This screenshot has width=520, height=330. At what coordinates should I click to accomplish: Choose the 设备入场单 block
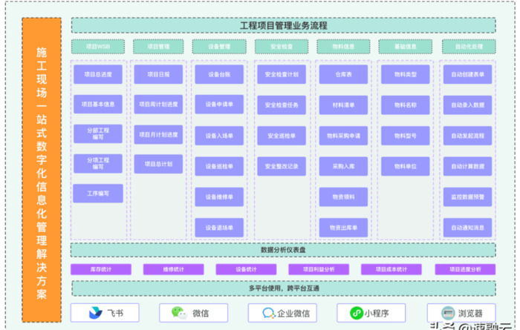[x=219, y=136]
